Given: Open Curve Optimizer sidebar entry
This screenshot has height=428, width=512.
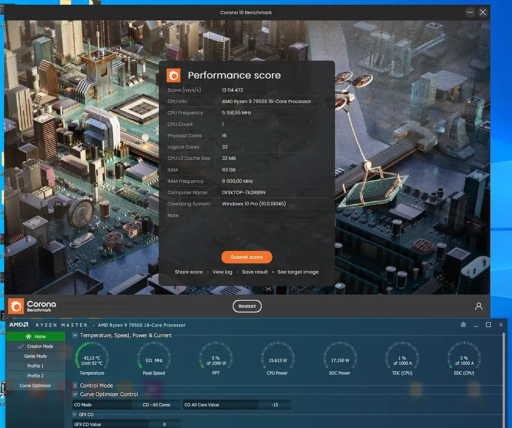Looking at the screenshot, I should coord(35,385).
